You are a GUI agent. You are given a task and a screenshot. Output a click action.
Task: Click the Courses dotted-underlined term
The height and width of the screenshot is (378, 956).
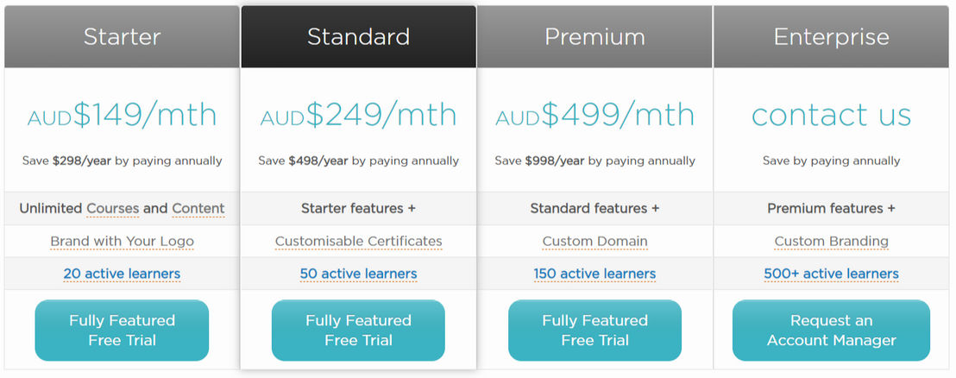(113, 209)
